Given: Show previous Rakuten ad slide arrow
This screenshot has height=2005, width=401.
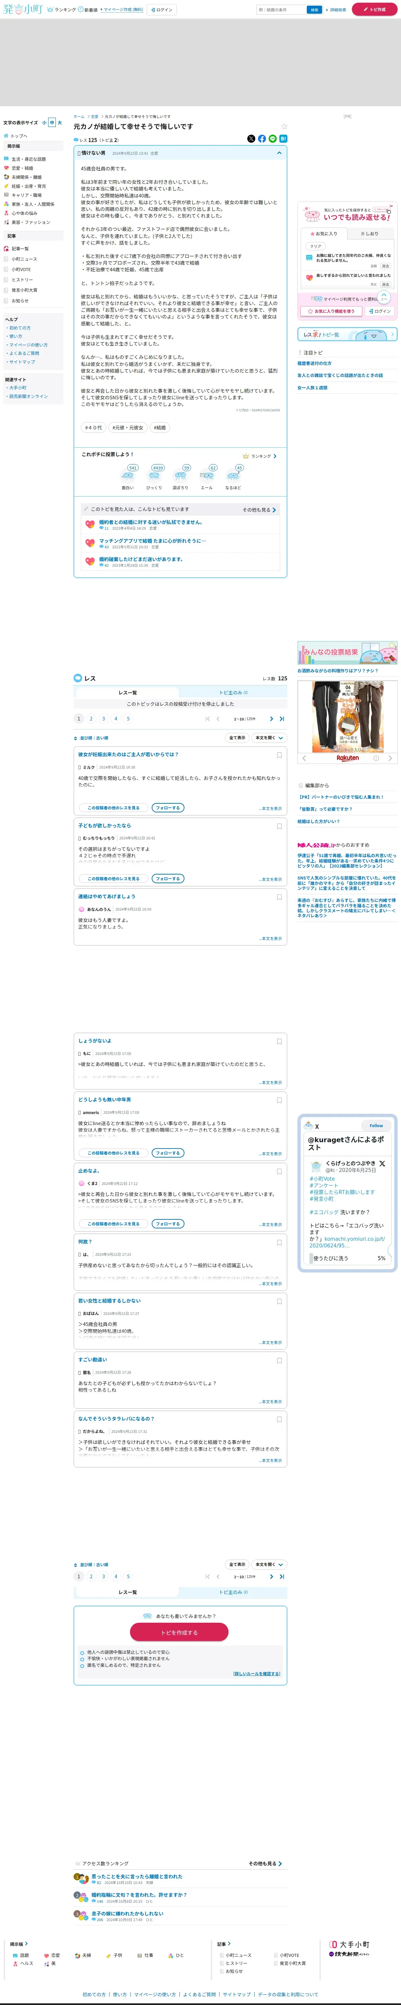Looking at the screenshot, I should (x=304, y=758).
